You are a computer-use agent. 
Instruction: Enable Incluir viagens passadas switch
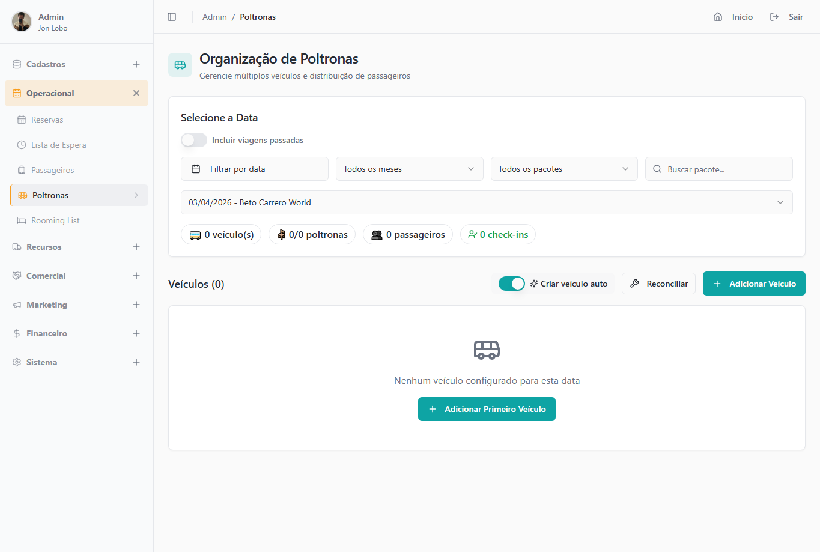[194, 140]
